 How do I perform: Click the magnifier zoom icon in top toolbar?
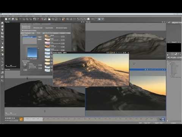(35, 19)
